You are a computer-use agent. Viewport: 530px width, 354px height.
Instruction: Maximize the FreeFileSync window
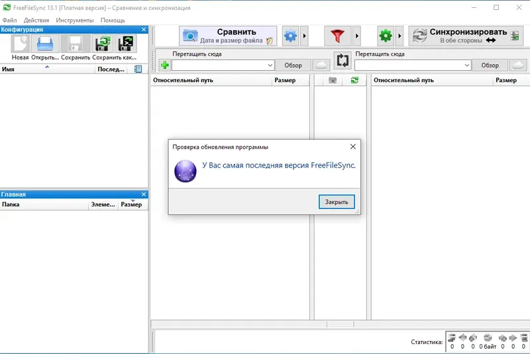coord(496,7)
